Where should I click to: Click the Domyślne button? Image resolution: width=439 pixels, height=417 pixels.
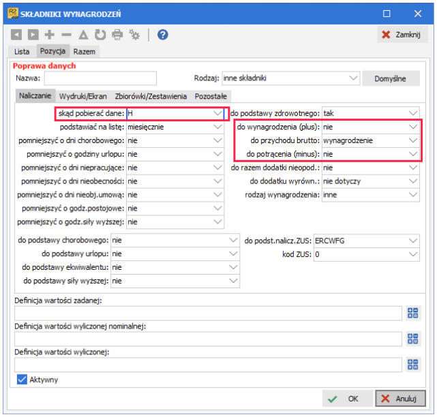tap(391, 78)
